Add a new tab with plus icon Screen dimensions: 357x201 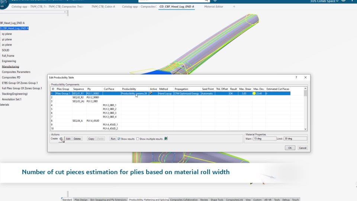(x=234, y=7)
